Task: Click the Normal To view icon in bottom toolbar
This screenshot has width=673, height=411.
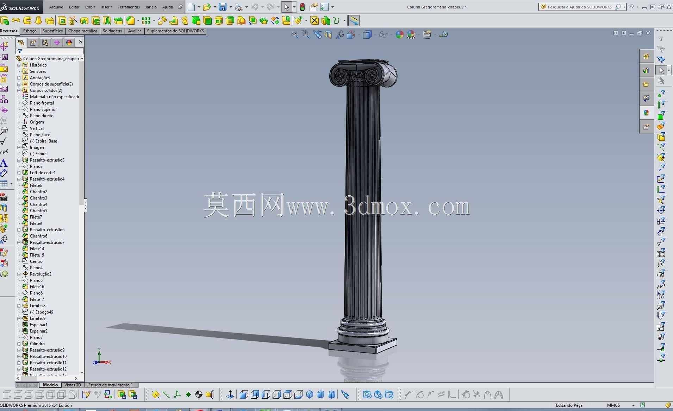Action: [x=230, y=394]
